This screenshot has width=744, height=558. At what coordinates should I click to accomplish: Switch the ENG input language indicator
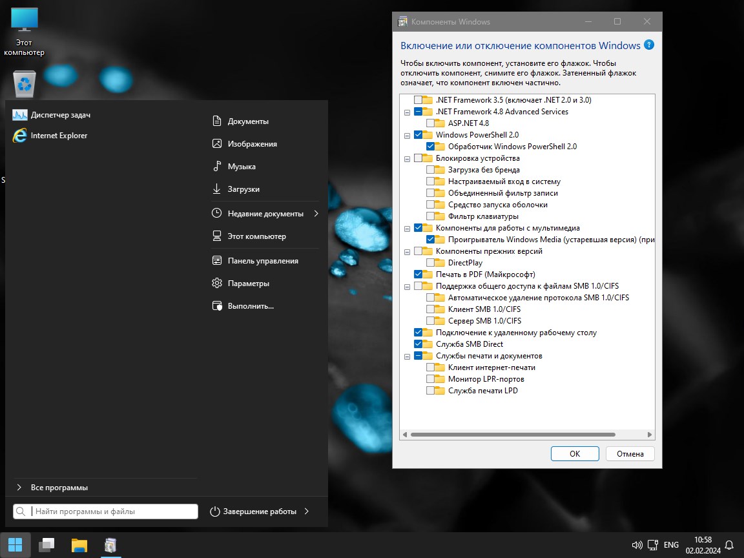pos(671,544)
